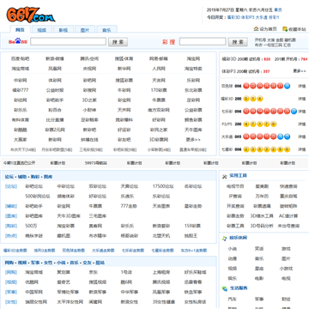The image size is (309, 309).
Task: Click the 娱乐休闲 music note icon
Action: 225,238
